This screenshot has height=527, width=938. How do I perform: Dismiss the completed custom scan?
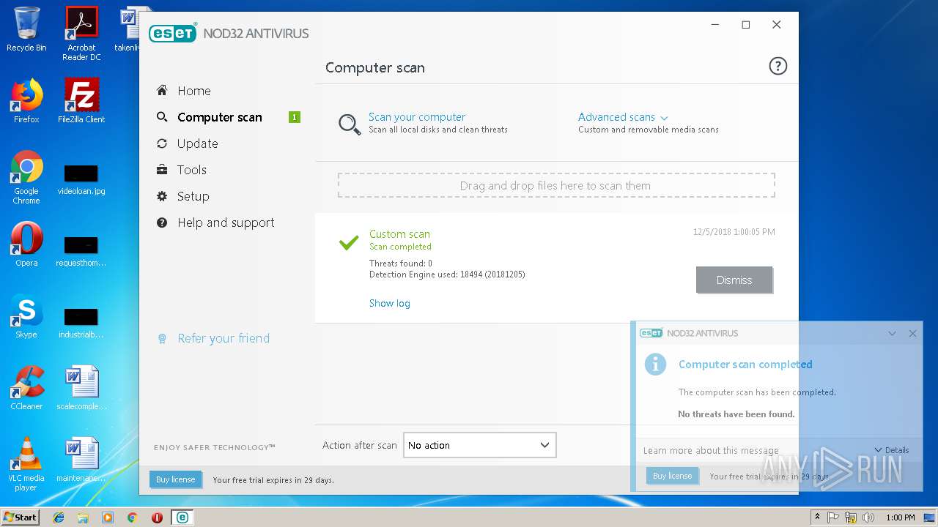click(x=734, y=280)
